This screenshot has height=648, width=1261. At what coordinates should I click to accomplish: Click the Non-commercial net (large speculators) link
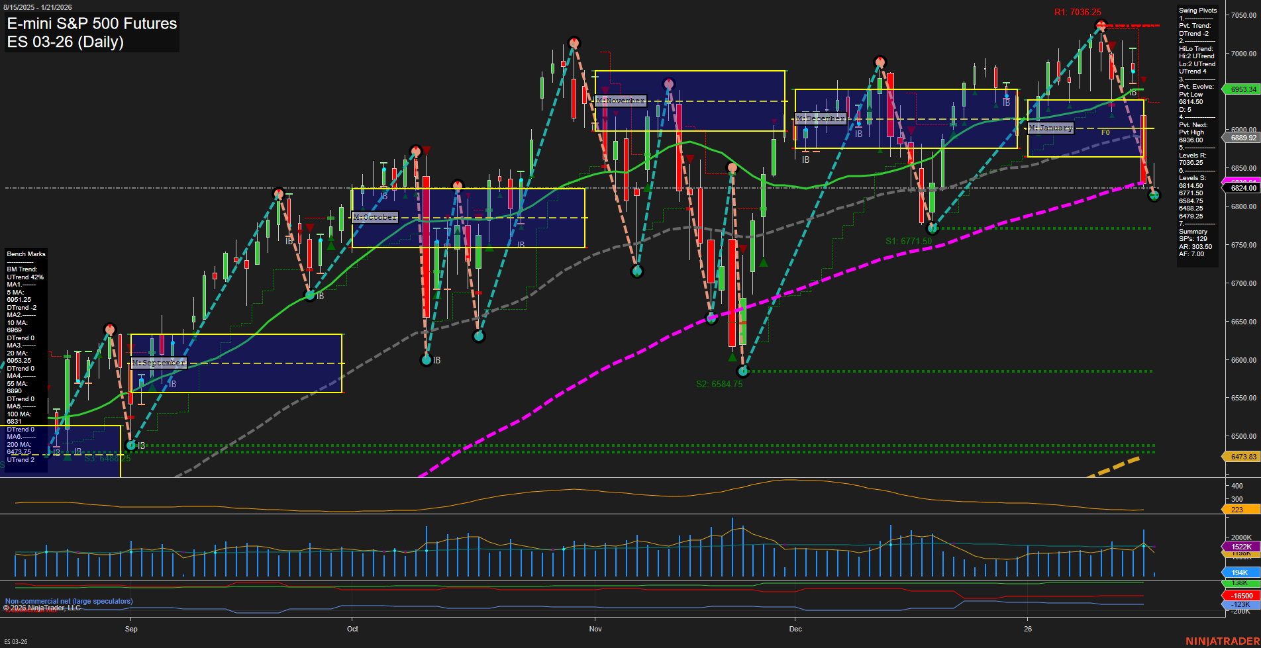click(x=68, y=601)
